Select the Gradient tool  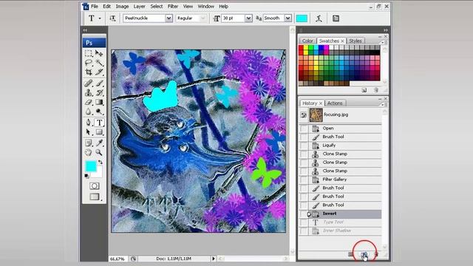point(99,102)
